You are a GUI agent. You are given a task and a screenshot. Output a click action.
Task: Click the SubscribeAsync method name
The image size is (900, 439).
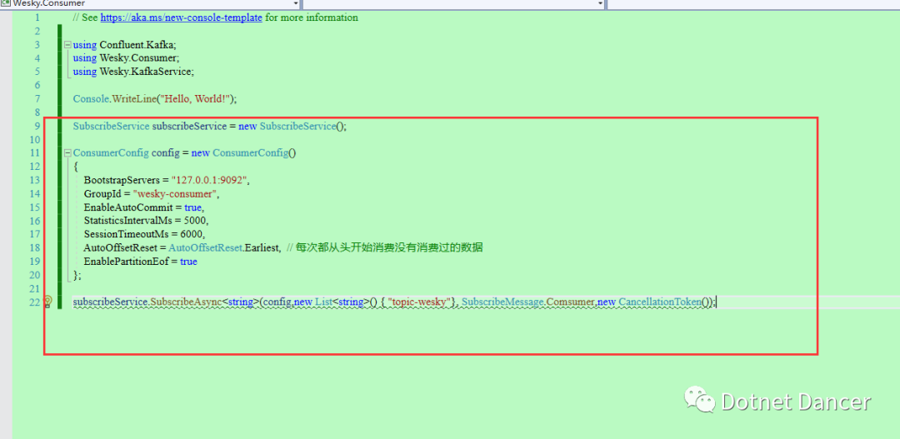tap(187, 302)
